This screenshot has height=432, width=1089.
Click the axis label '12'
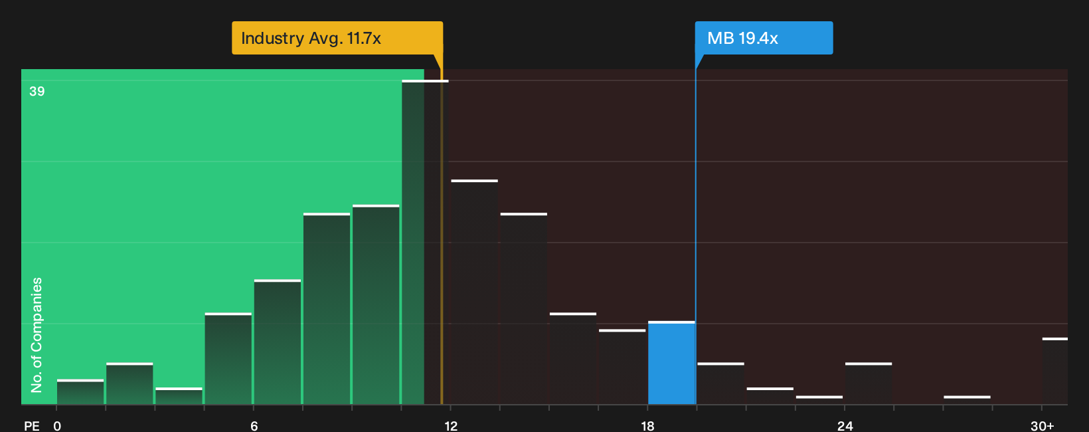click(451, 425)
